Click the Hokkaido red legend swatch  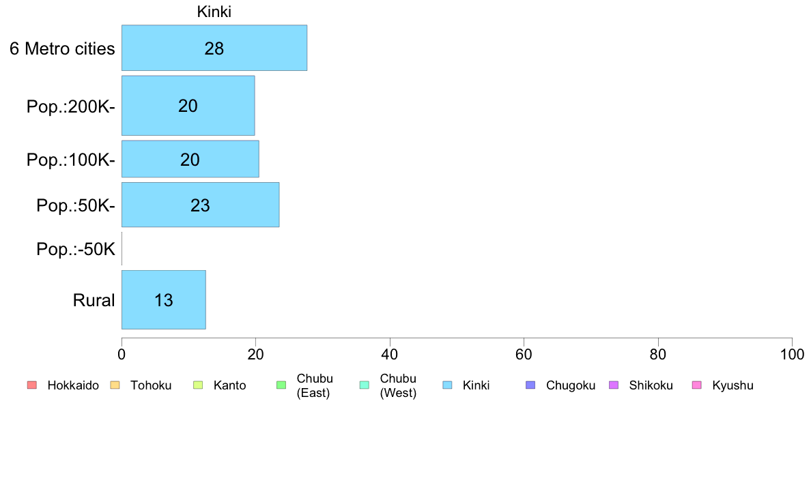[32, 385]
